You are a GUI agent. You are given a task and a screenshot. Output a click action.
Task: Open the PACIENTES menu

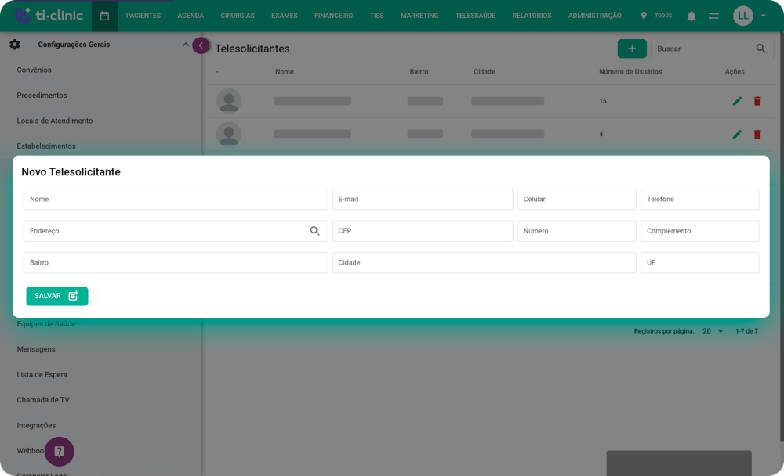click(x=143, y=16)
